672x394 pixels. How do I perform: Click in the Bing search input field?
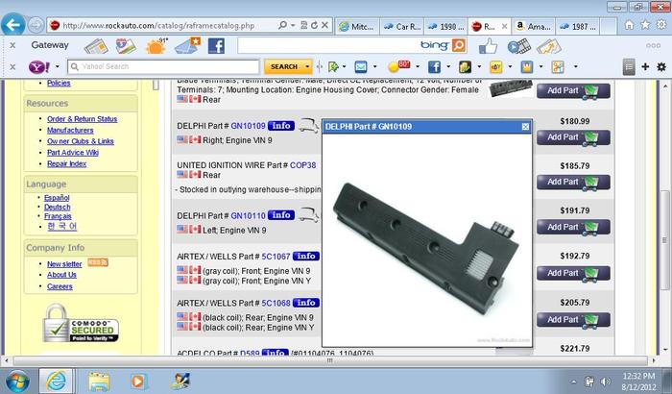328,45
